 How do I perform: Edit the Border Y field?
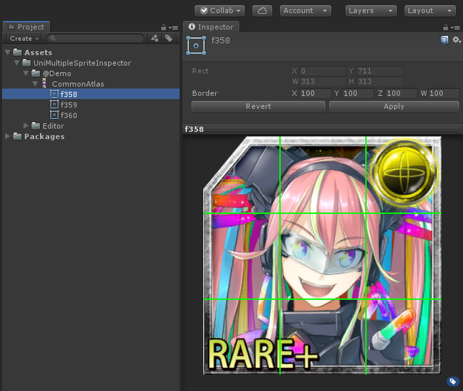358,93
